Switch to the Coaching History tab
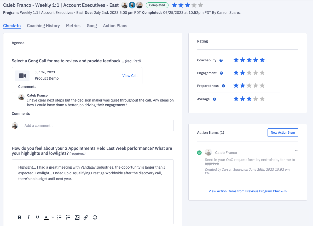313x226 pixels. 43,26
